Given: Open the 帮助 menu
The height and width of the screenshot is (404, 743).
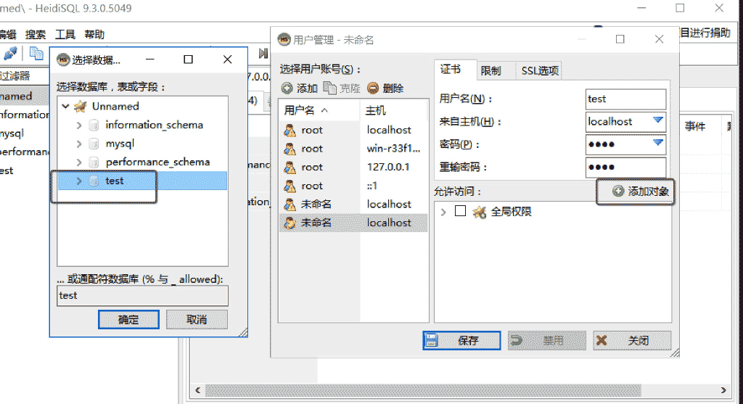Looking at the screenshot, I should coord(94,35).
